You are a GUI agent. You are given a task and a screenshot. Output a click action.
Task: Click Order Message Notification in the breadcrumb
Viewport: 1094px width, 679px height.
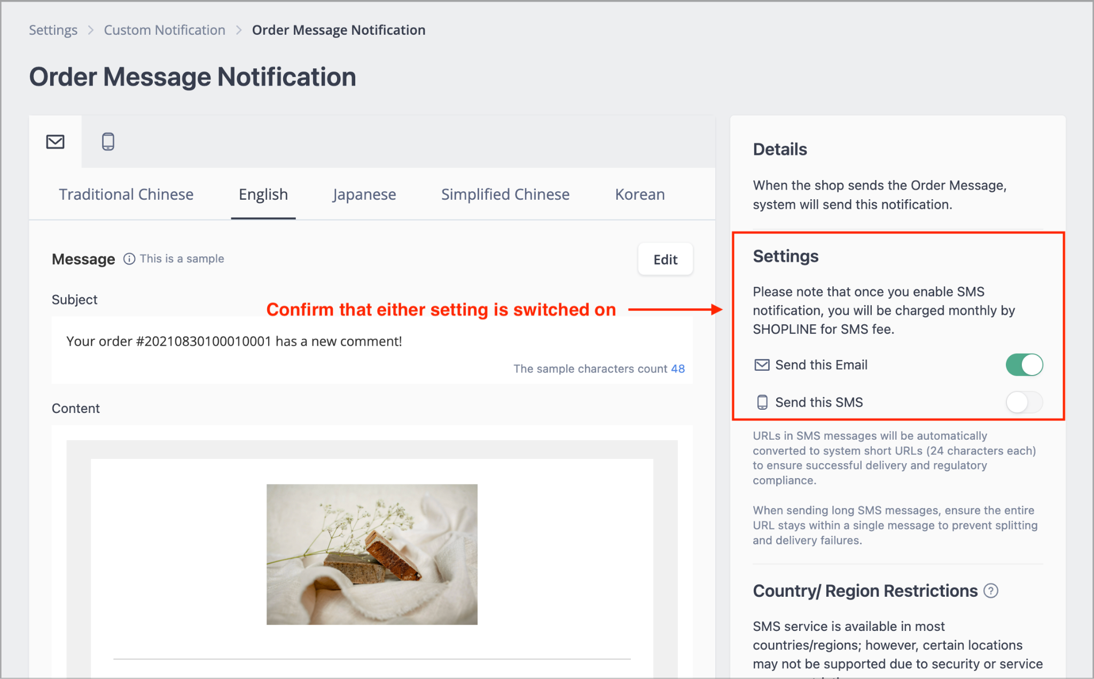[x=339, y=30]
